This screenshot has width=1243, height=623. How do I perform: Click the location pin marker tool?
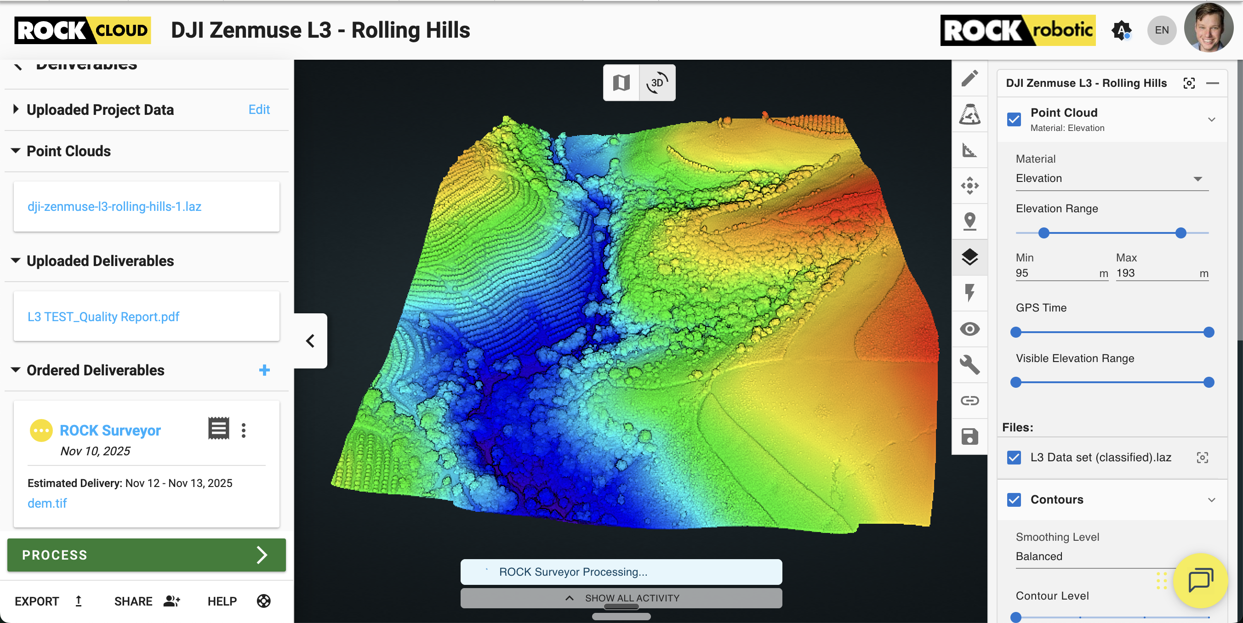[969, 221]
